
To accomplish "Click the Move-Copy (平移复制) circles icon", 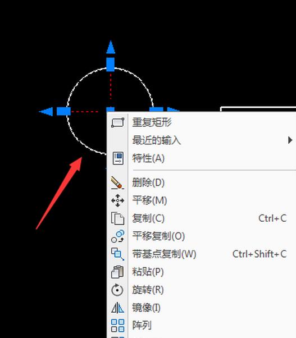I will 118,236.
